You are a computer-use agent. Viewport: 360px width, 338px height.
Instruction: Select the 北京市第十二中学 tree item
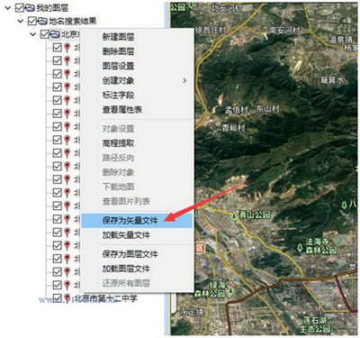(105, 298)
